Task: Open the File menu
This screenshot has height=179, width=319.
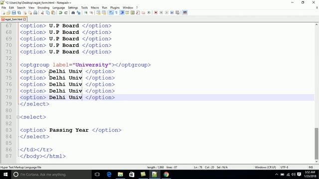Action: point(3,8)
